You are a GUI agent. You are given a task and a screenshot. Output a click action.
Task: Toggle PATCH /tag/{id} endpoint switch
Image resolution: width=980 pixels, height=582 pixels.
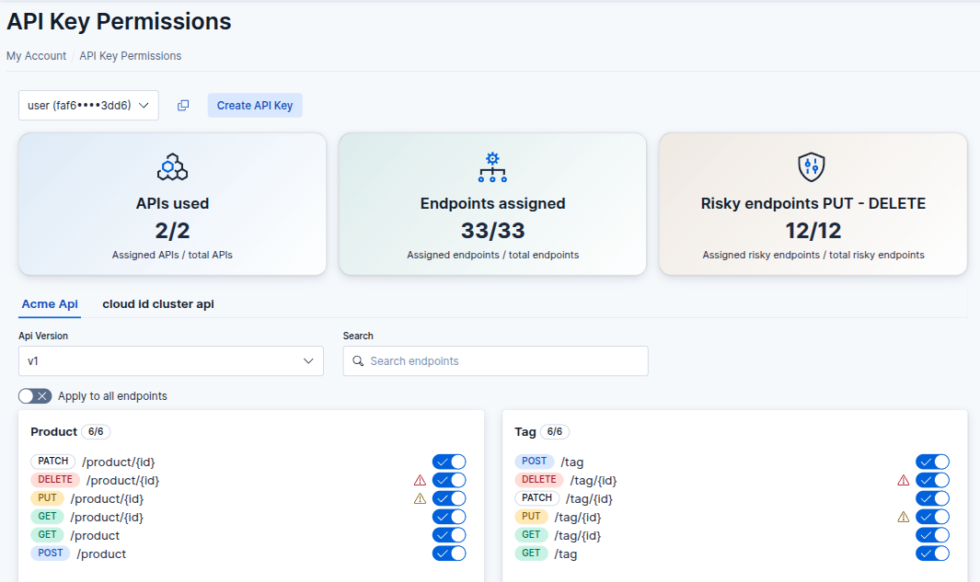932,498
